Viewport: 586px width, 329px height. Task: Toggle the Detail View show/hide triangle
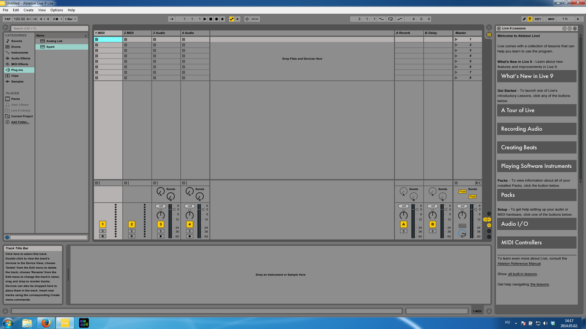tap(489, 311)
